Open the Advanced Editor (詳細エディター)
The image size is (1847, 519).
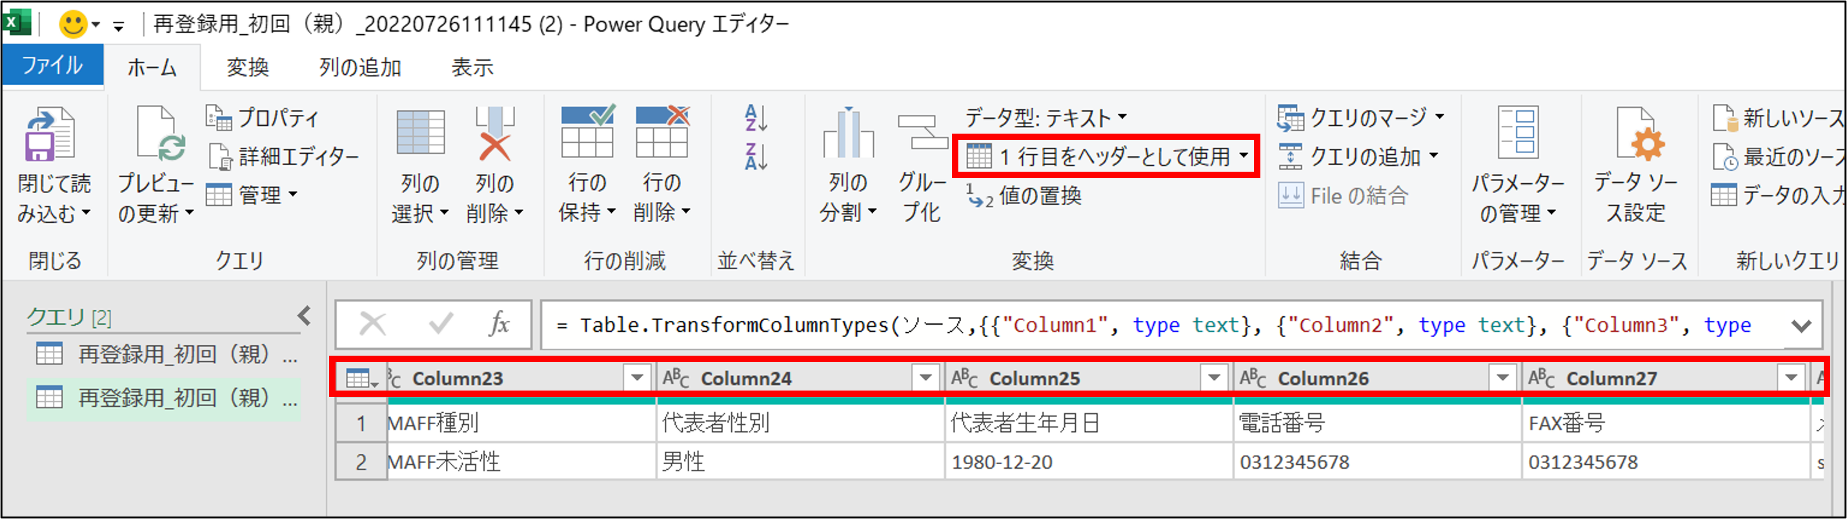click(284, 157)
